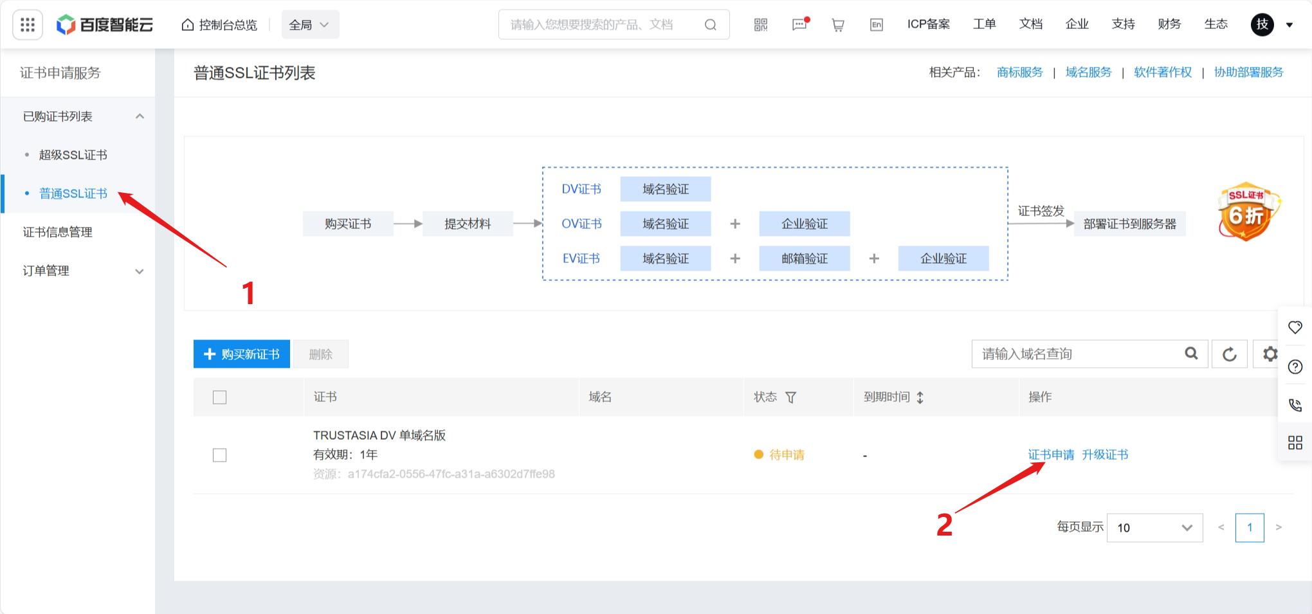Open 域名服务 related product link
This screenshot has width=1312, height=614.
(x=1088, y=72)
